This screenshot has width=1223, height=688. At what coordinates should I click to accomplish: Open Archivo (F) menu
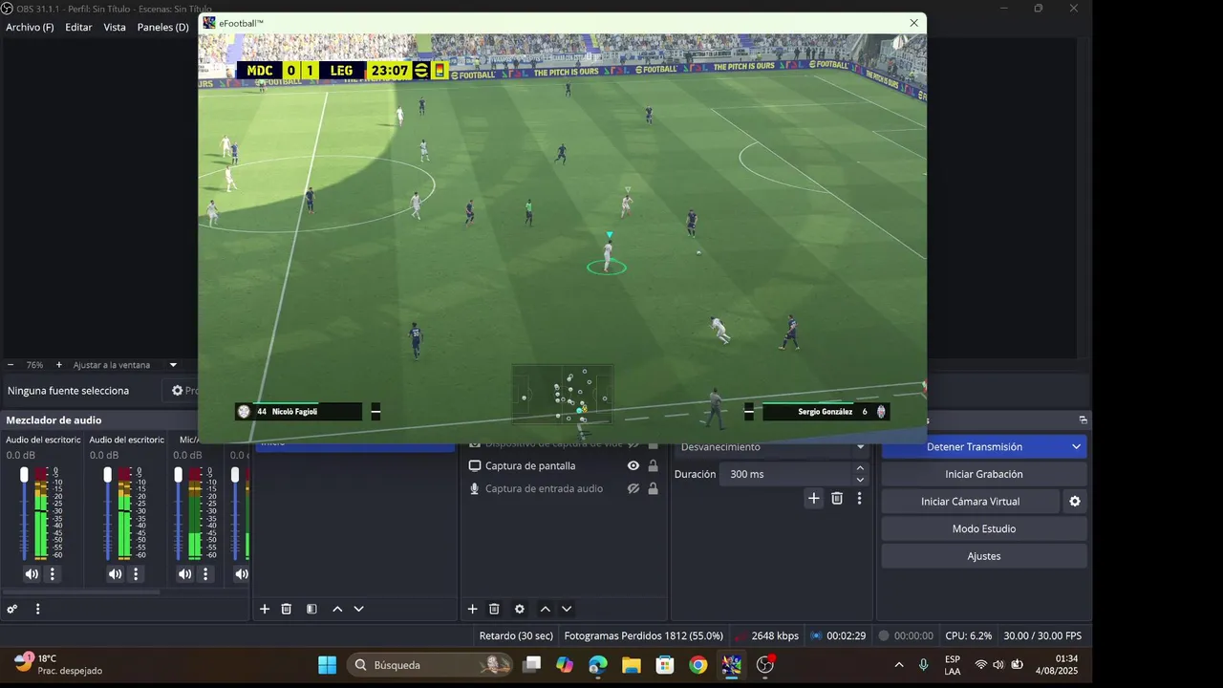tap(30, 27)
